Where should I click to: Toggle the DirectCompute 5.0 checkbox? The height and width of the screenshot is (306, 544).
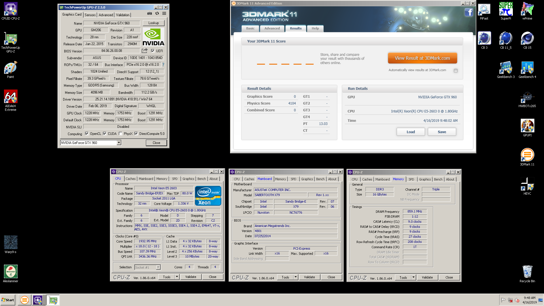tap(136, 134)
